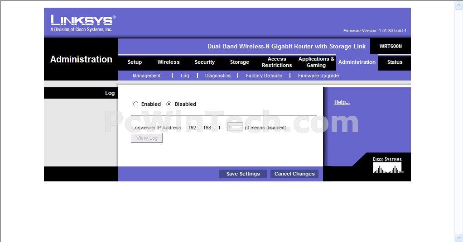Go to the Management sub-tab
Screen dimensions: 463x242
[146, 76]
